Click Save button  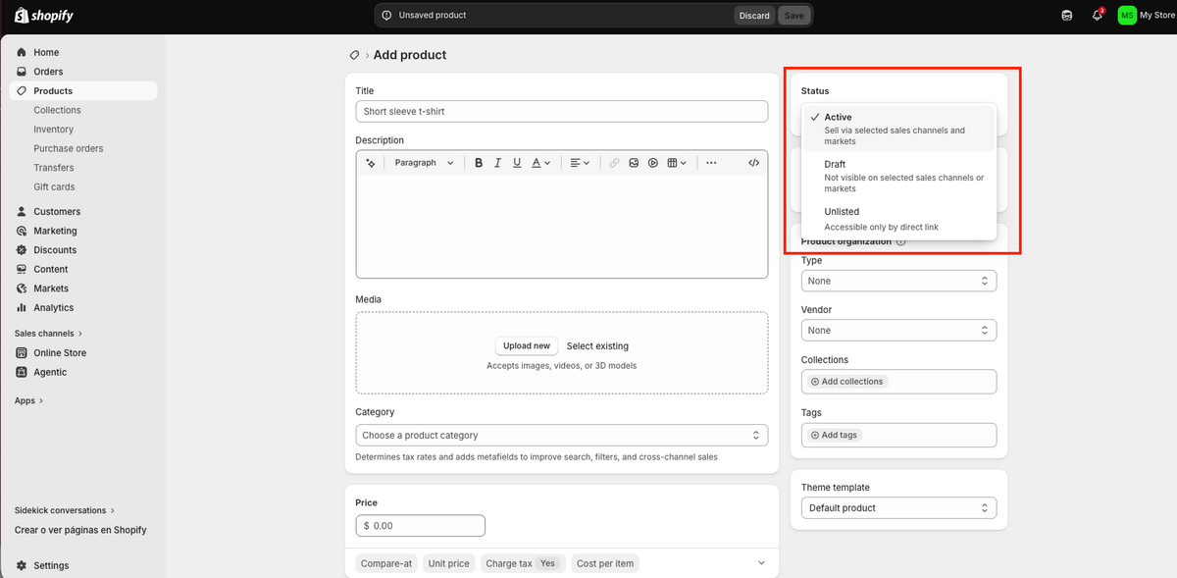[x=794, y=16]
